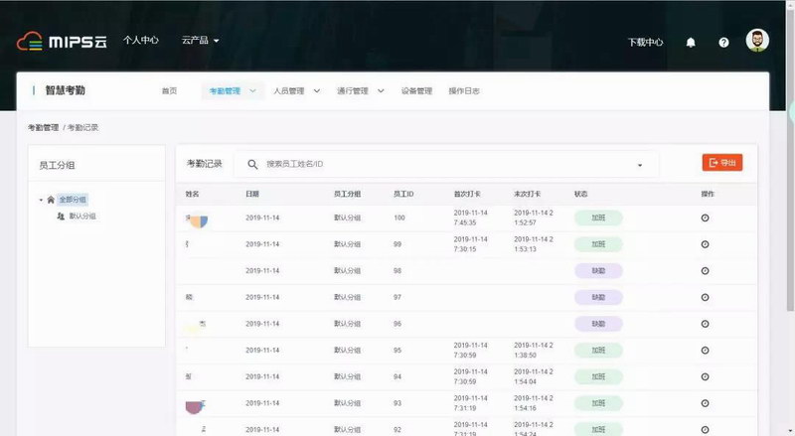Open the search filter dropdown arrow
This screenshot has height=436, width=795.
[x=640, y=165]
